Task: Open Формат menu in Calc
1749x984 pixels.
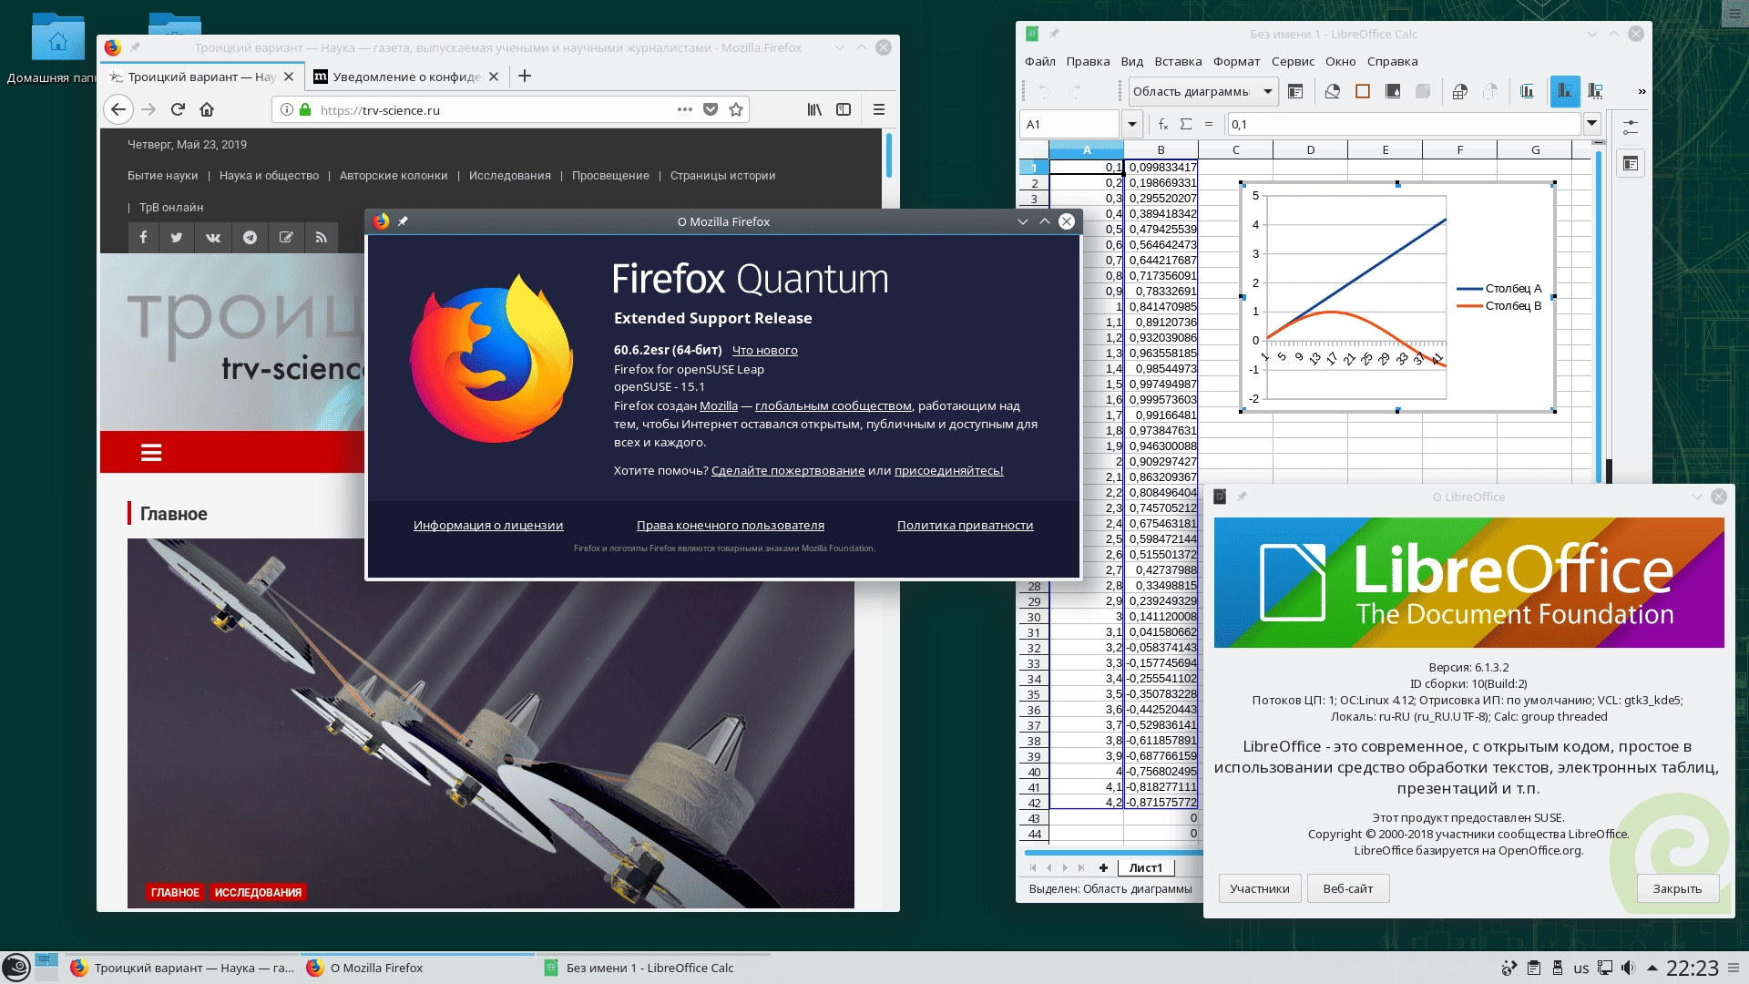Action: click(1236, 62)
